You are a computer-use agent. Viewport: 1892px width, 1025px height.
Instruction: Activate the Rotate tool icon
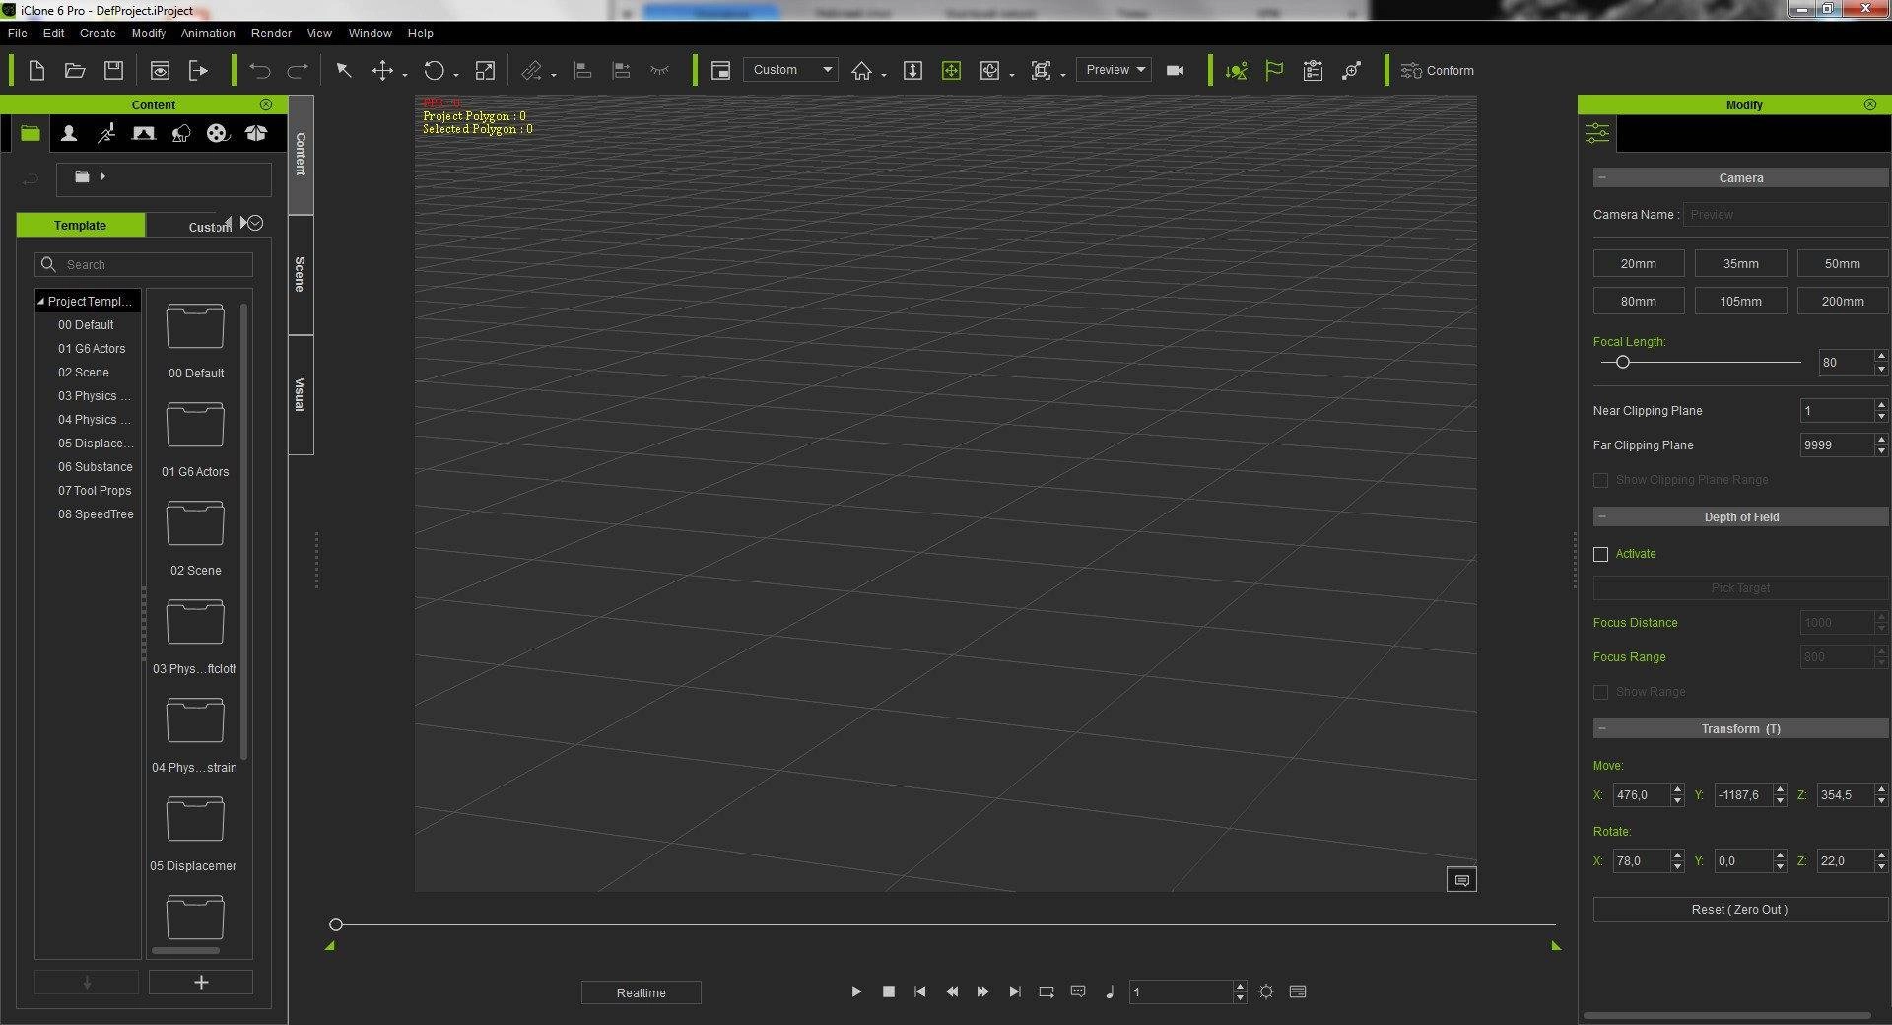(434, 70)
